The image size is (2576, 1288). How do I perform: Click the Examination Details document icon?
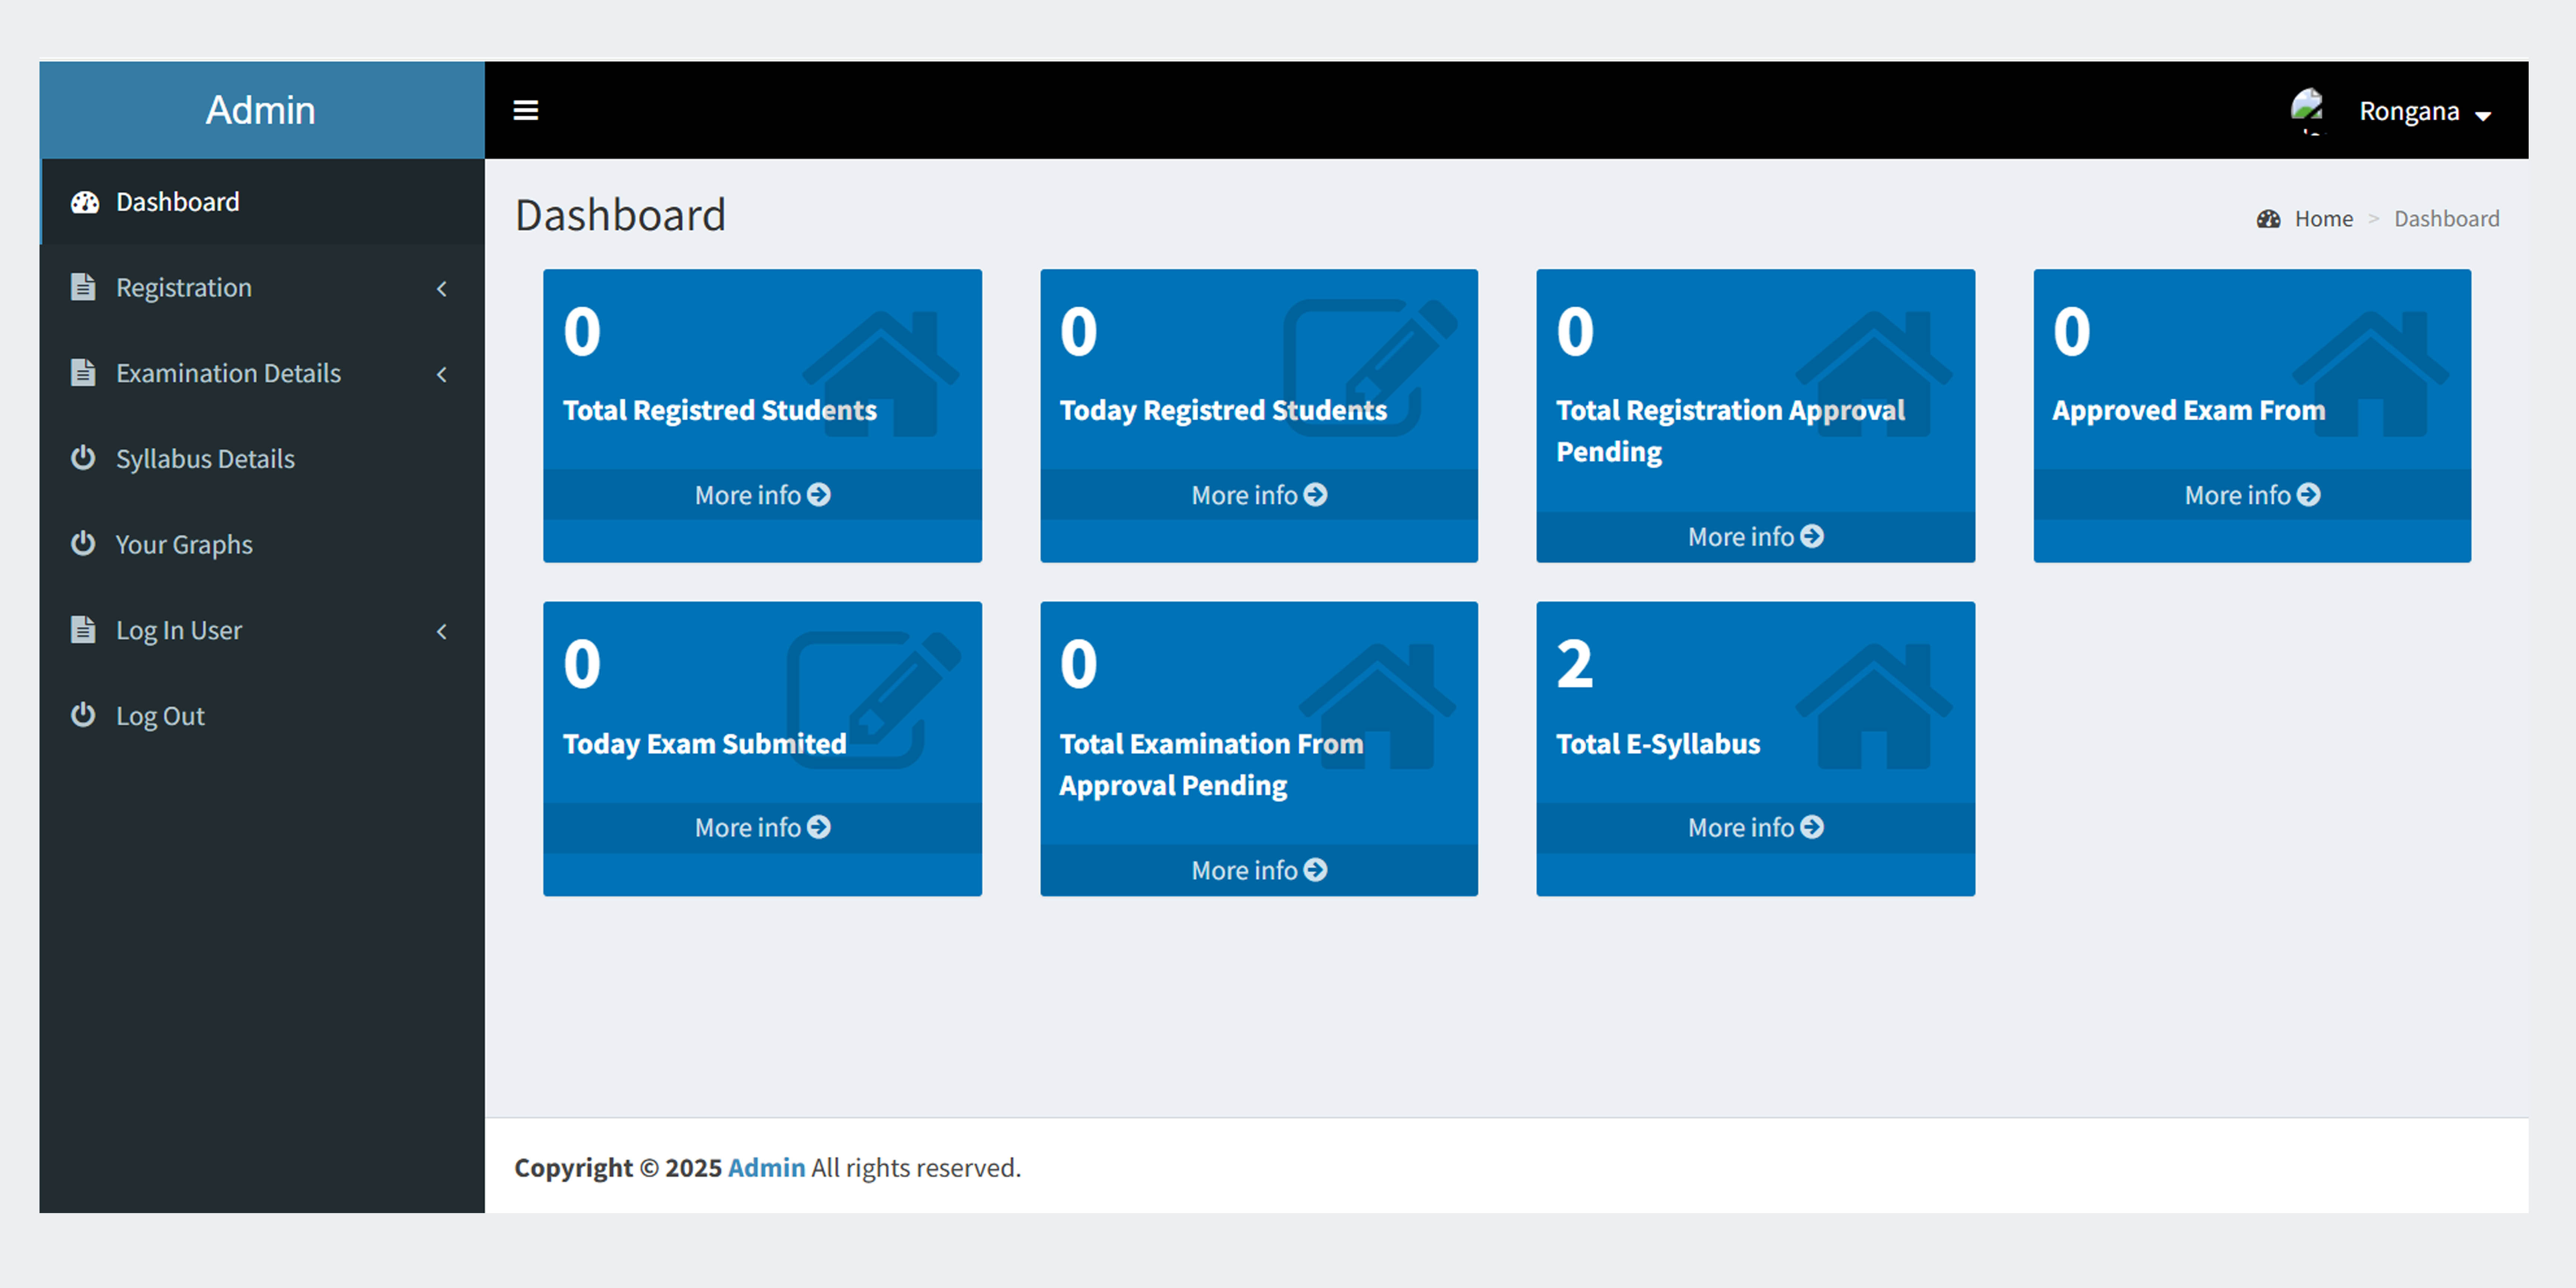pos(83,373)
